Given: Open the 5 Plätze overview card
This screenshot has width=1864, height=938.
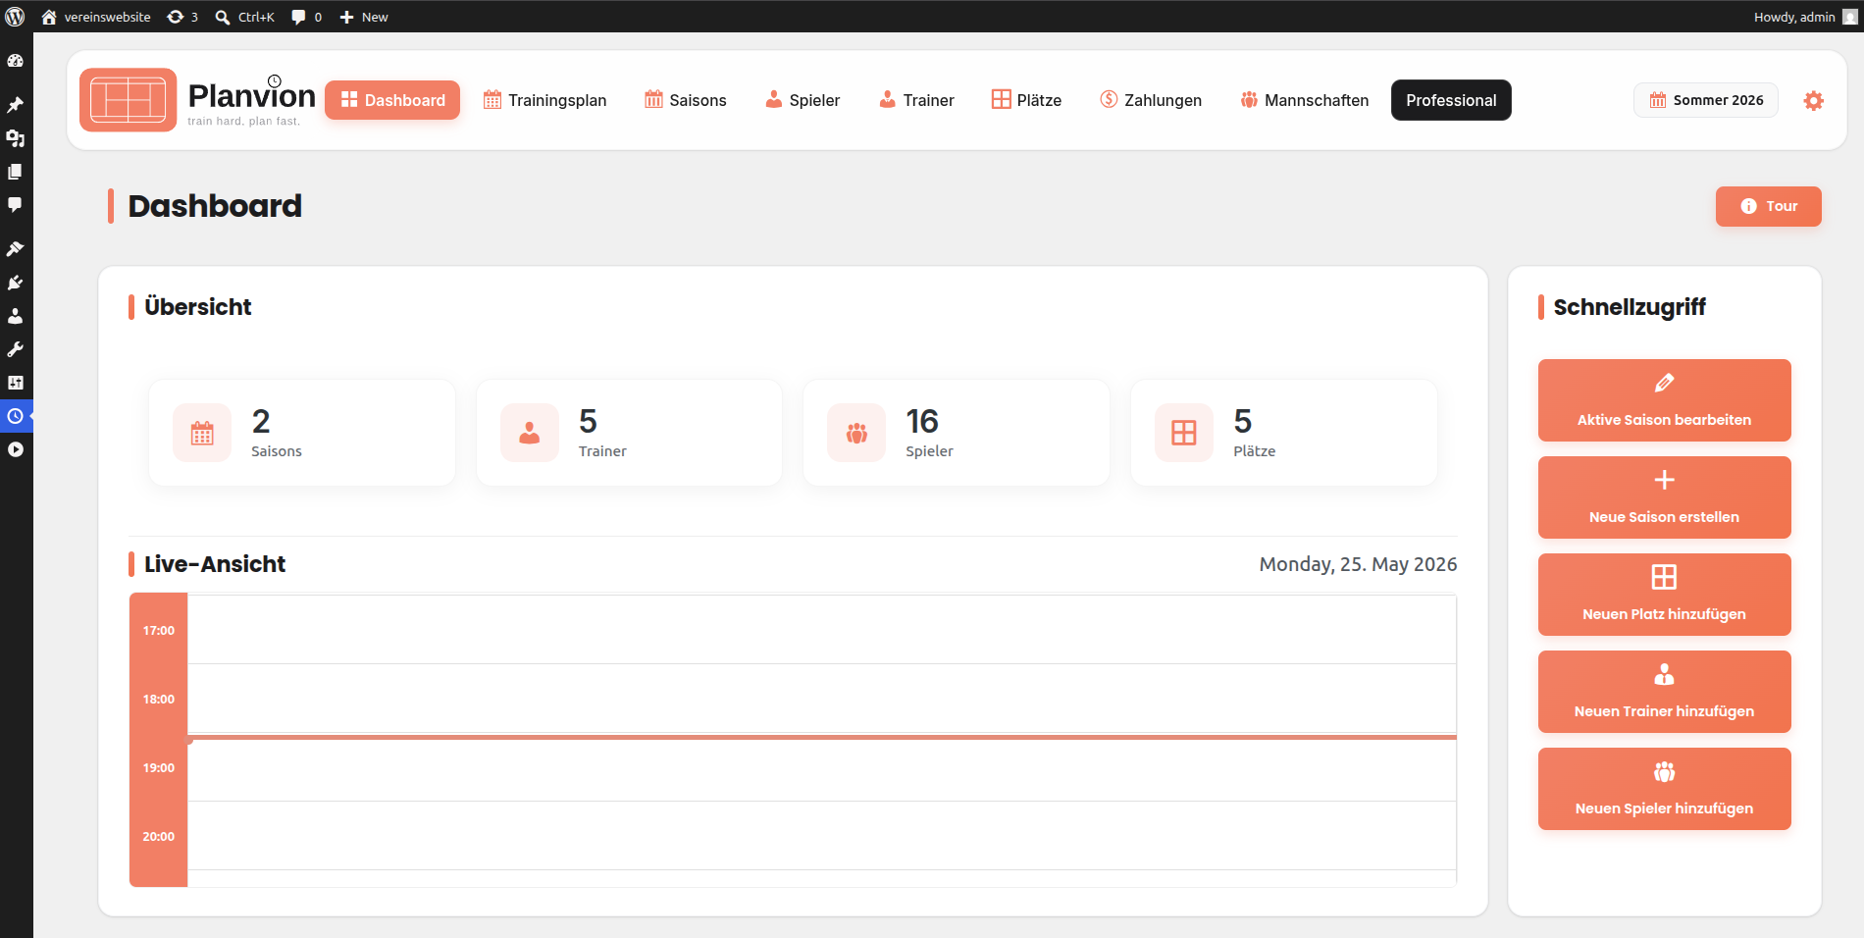Looking at the screenshot, I should 1284,433.
